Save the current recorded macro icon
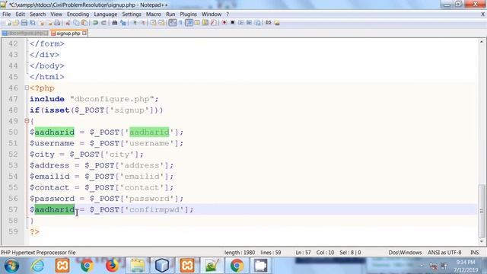This screenshot has height=274, width=487. coord(257,23)
